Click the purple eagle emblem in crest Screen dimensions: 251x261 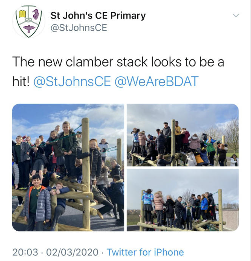[36, 14]
